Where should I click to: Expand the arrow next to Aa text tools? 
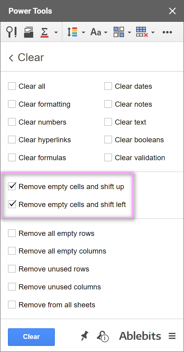point(105,33)
